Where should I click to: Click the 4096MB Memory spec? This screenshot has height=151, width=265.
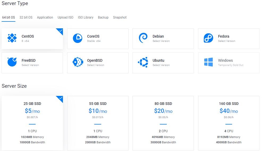pos(163,137)
